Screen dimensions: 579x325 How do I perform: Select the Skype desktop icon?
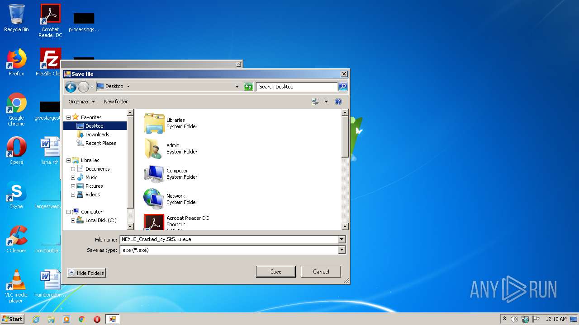pyautogui.click(x=16, y=195)
